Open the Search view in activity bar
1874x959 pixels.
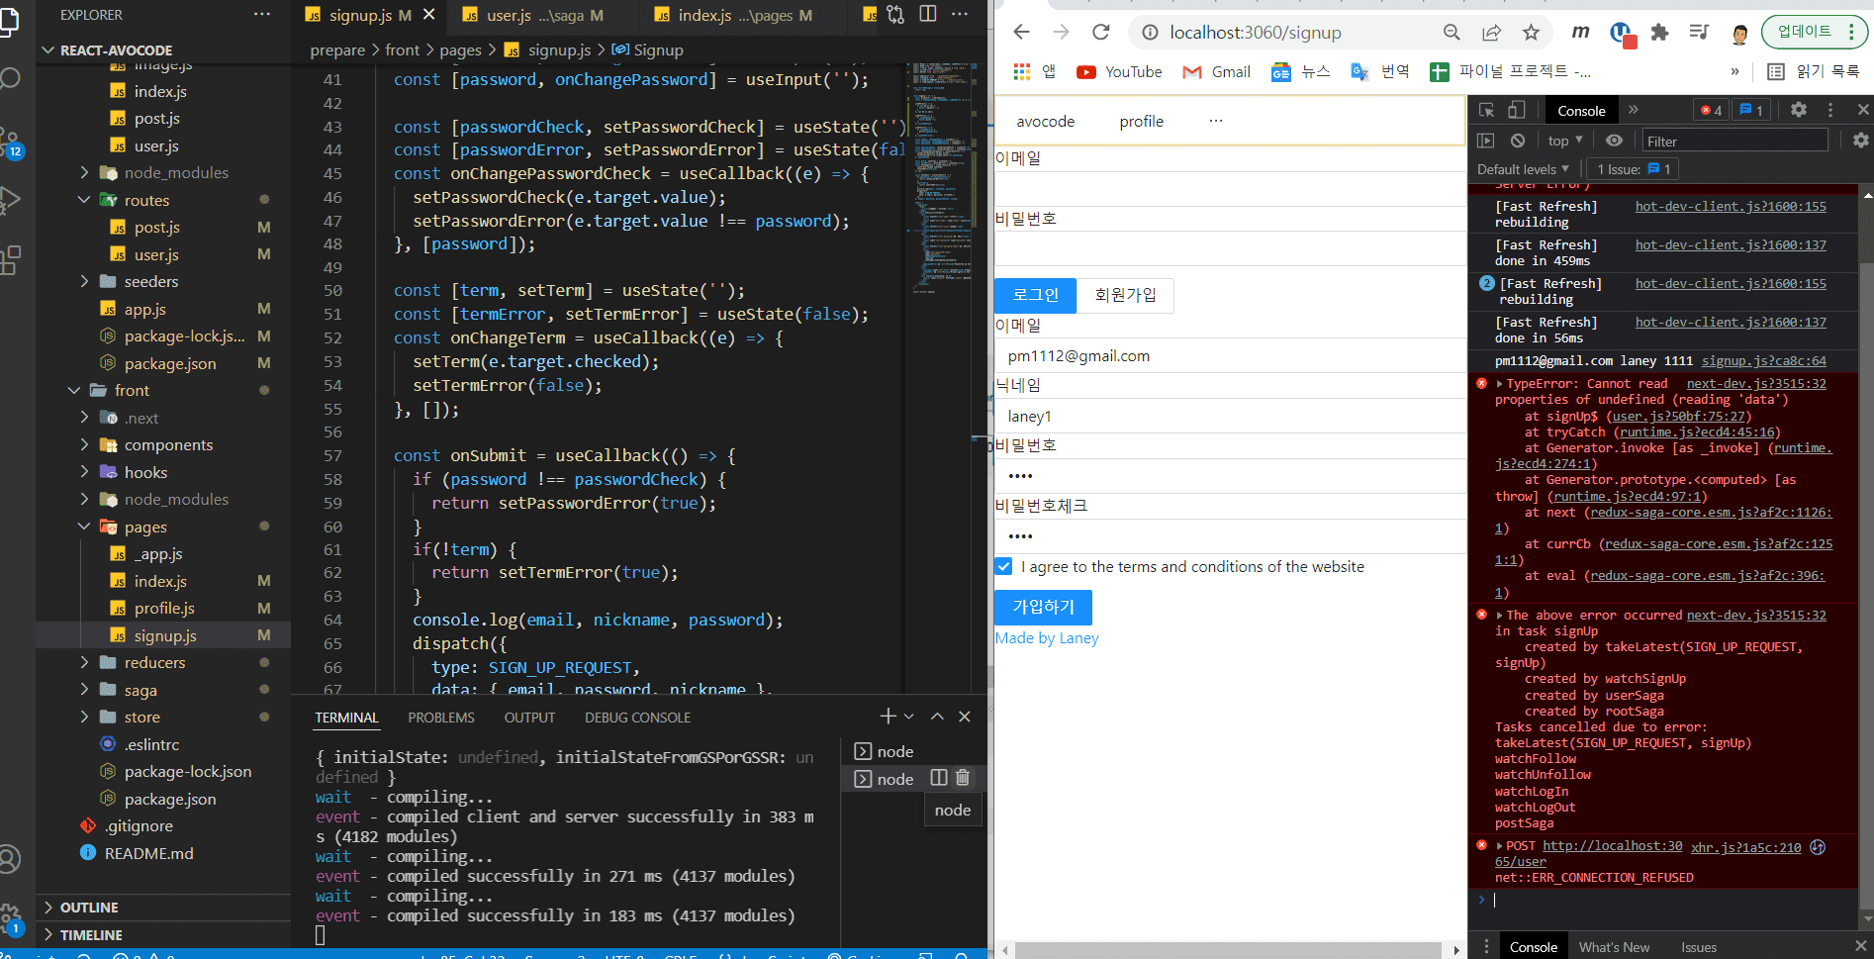coord(10,78)
